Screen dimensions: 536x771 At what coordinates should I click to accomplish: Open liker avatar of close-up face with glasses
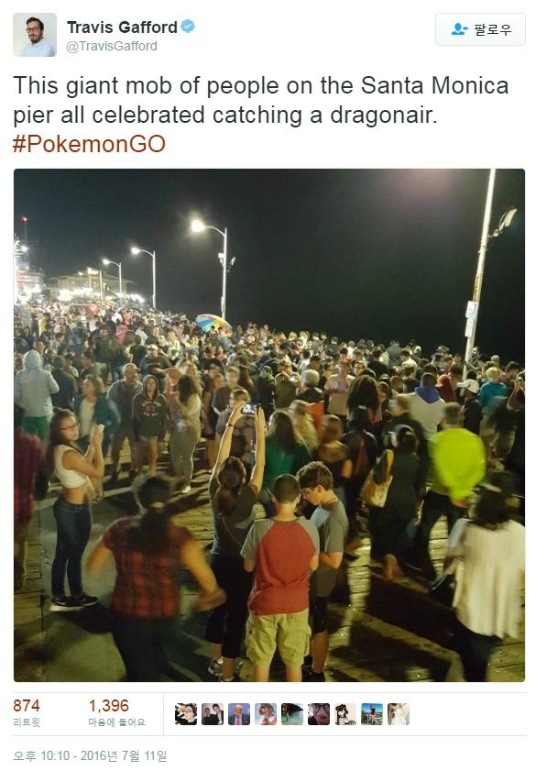(x=318, y=714)
